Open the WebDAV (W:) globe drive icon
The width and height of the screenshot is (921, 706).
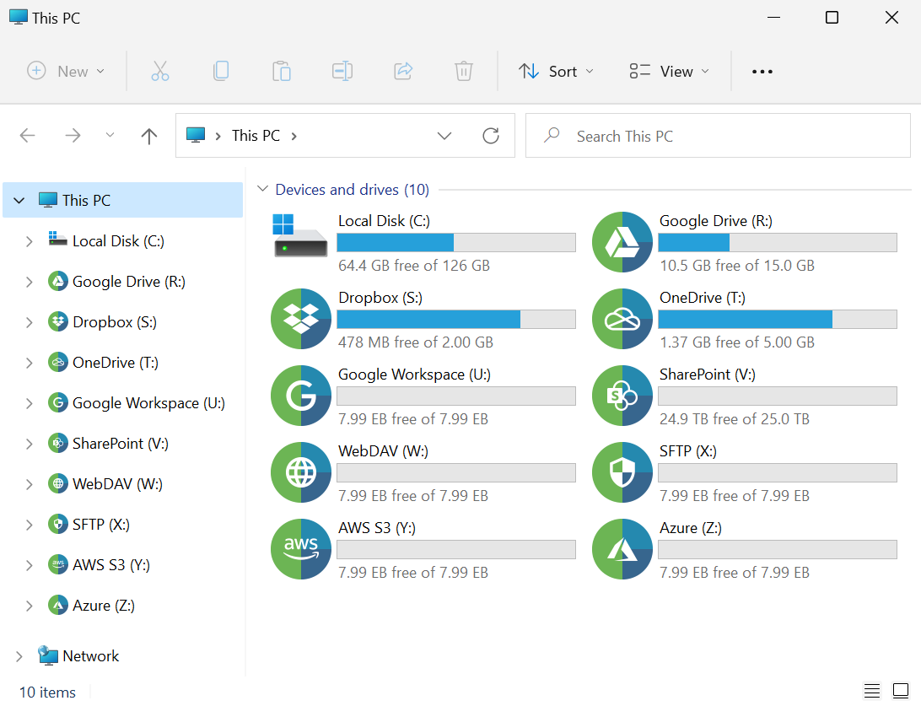pyautogui.click(x=301, y=472)
